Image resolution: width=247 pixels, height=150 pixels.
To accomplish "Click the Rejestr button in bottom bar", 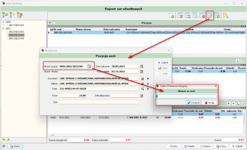I will tap(15, 146).
